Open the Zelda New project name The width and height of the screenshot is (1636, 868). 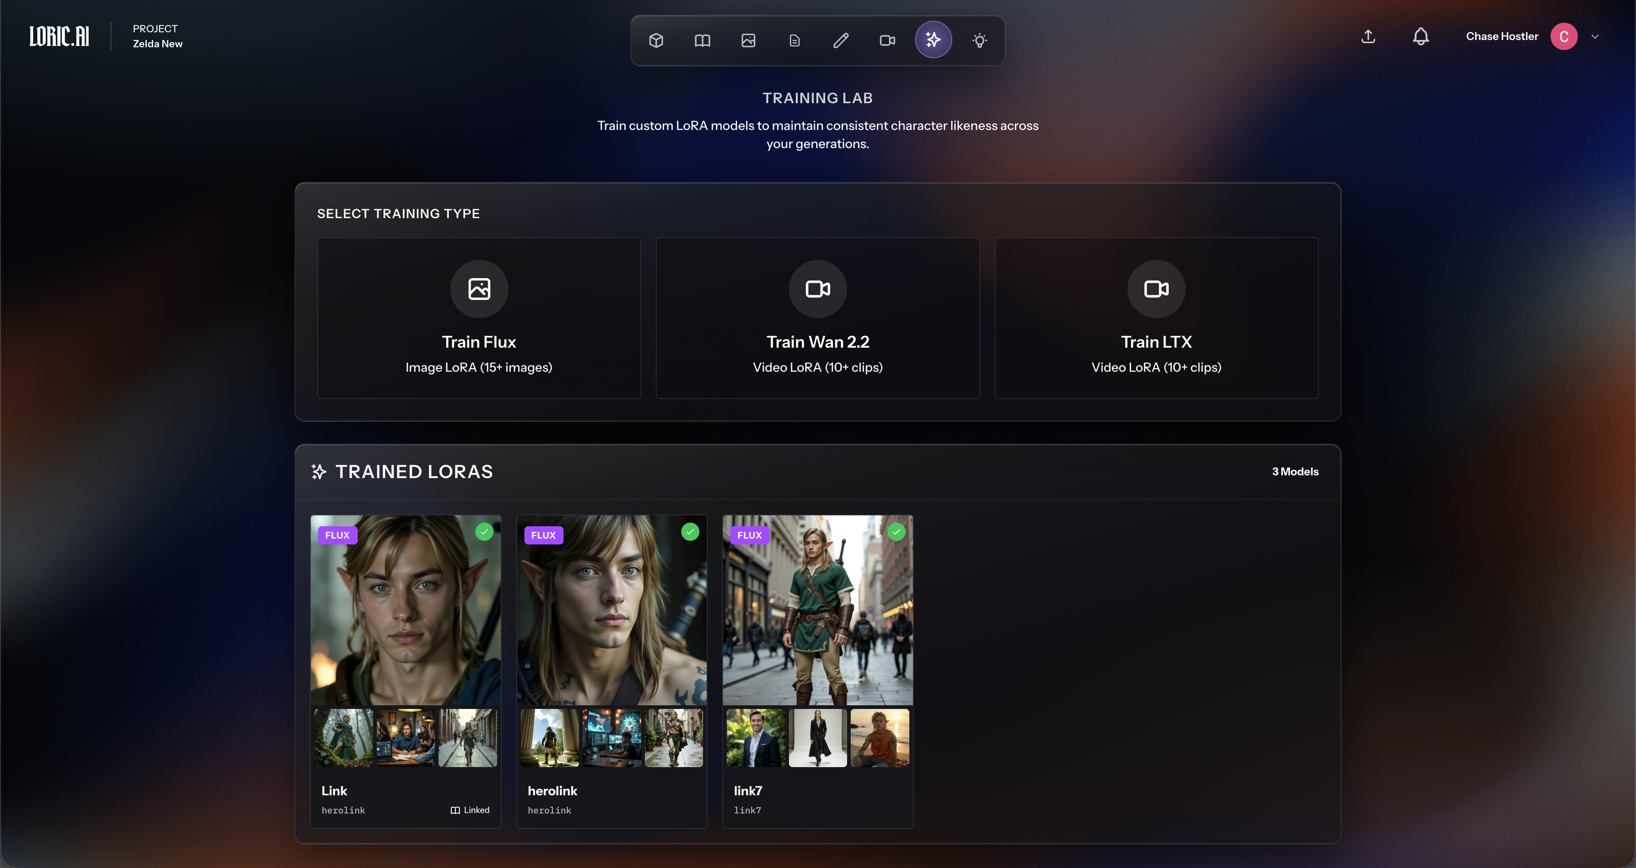click(158, 44)
